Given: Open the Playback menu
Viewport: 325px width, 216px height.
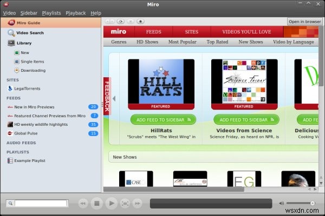Looking at the screenshot, I should pos(76,13).
